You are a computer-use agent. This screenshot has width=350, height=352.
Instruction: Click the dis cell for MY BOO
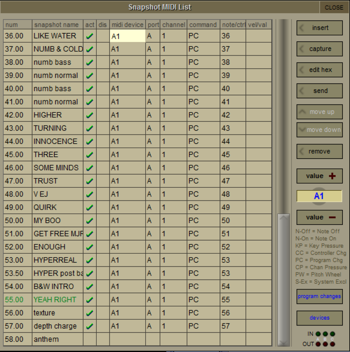click(x=103, y=221)
